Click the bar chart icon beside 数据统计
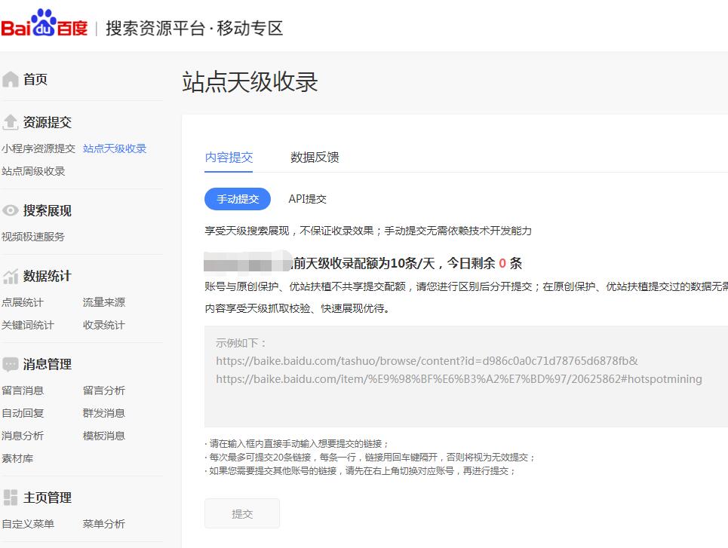 (11, 276)
